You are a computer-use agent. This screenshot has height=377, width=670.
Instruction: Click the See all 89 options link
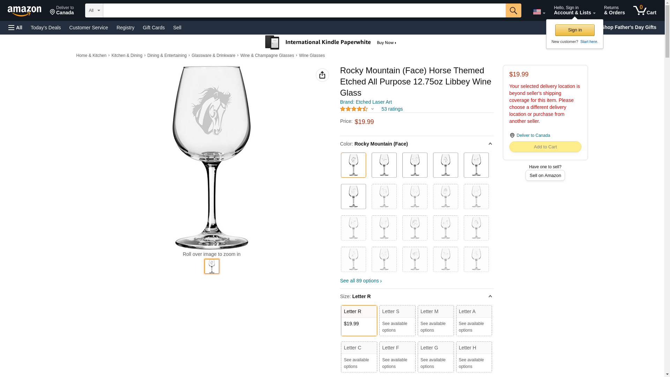(x=361, y=281)
